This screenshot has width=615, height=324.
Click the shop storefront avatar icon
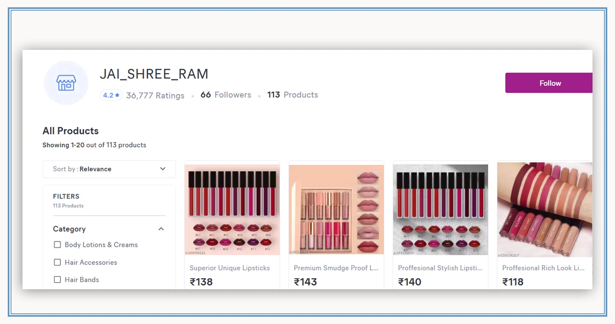pyautogui.click(x=66, y=83)
